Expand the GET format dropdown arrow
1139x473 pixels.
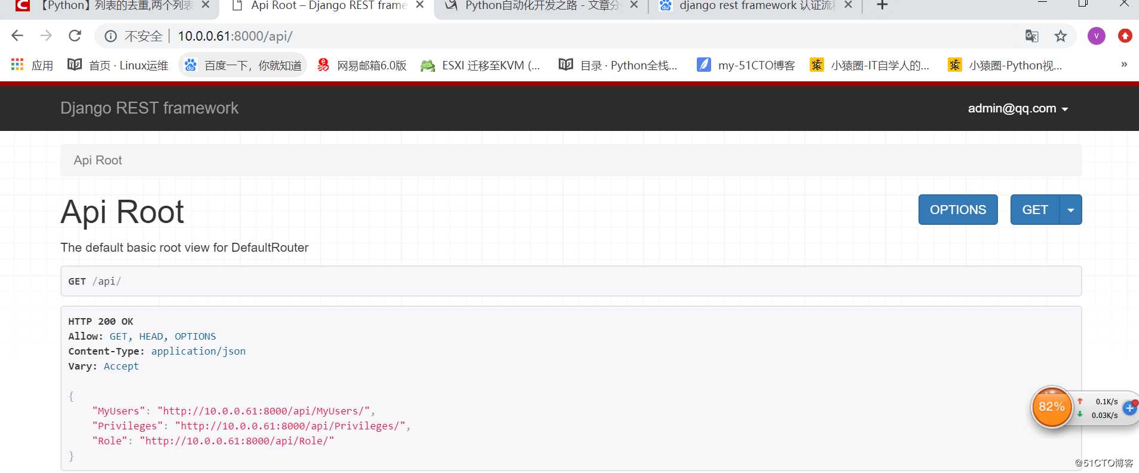(1071, 210)
